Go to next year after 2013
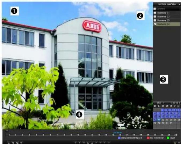The image size is (181, 144). 180,103
